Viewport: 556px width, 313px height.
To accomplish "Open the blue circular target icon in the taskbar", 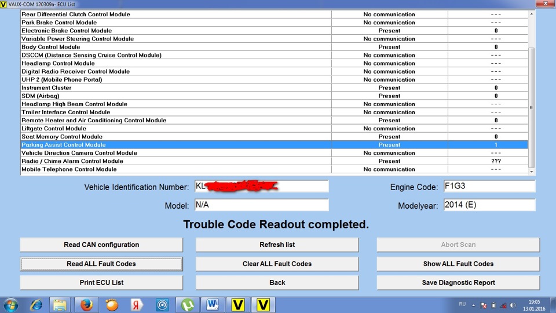I will pos(162,305).
